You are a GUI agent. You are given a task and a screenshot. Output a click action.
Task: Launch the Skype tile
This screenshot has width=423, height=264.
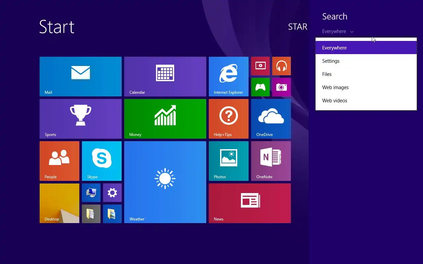point(102,161)
